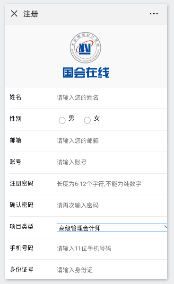Image resolution: width=174 pixels, height=284 pixels.
Task: Click the blue dropdown chevron arrow
Action: pos(165,227)
